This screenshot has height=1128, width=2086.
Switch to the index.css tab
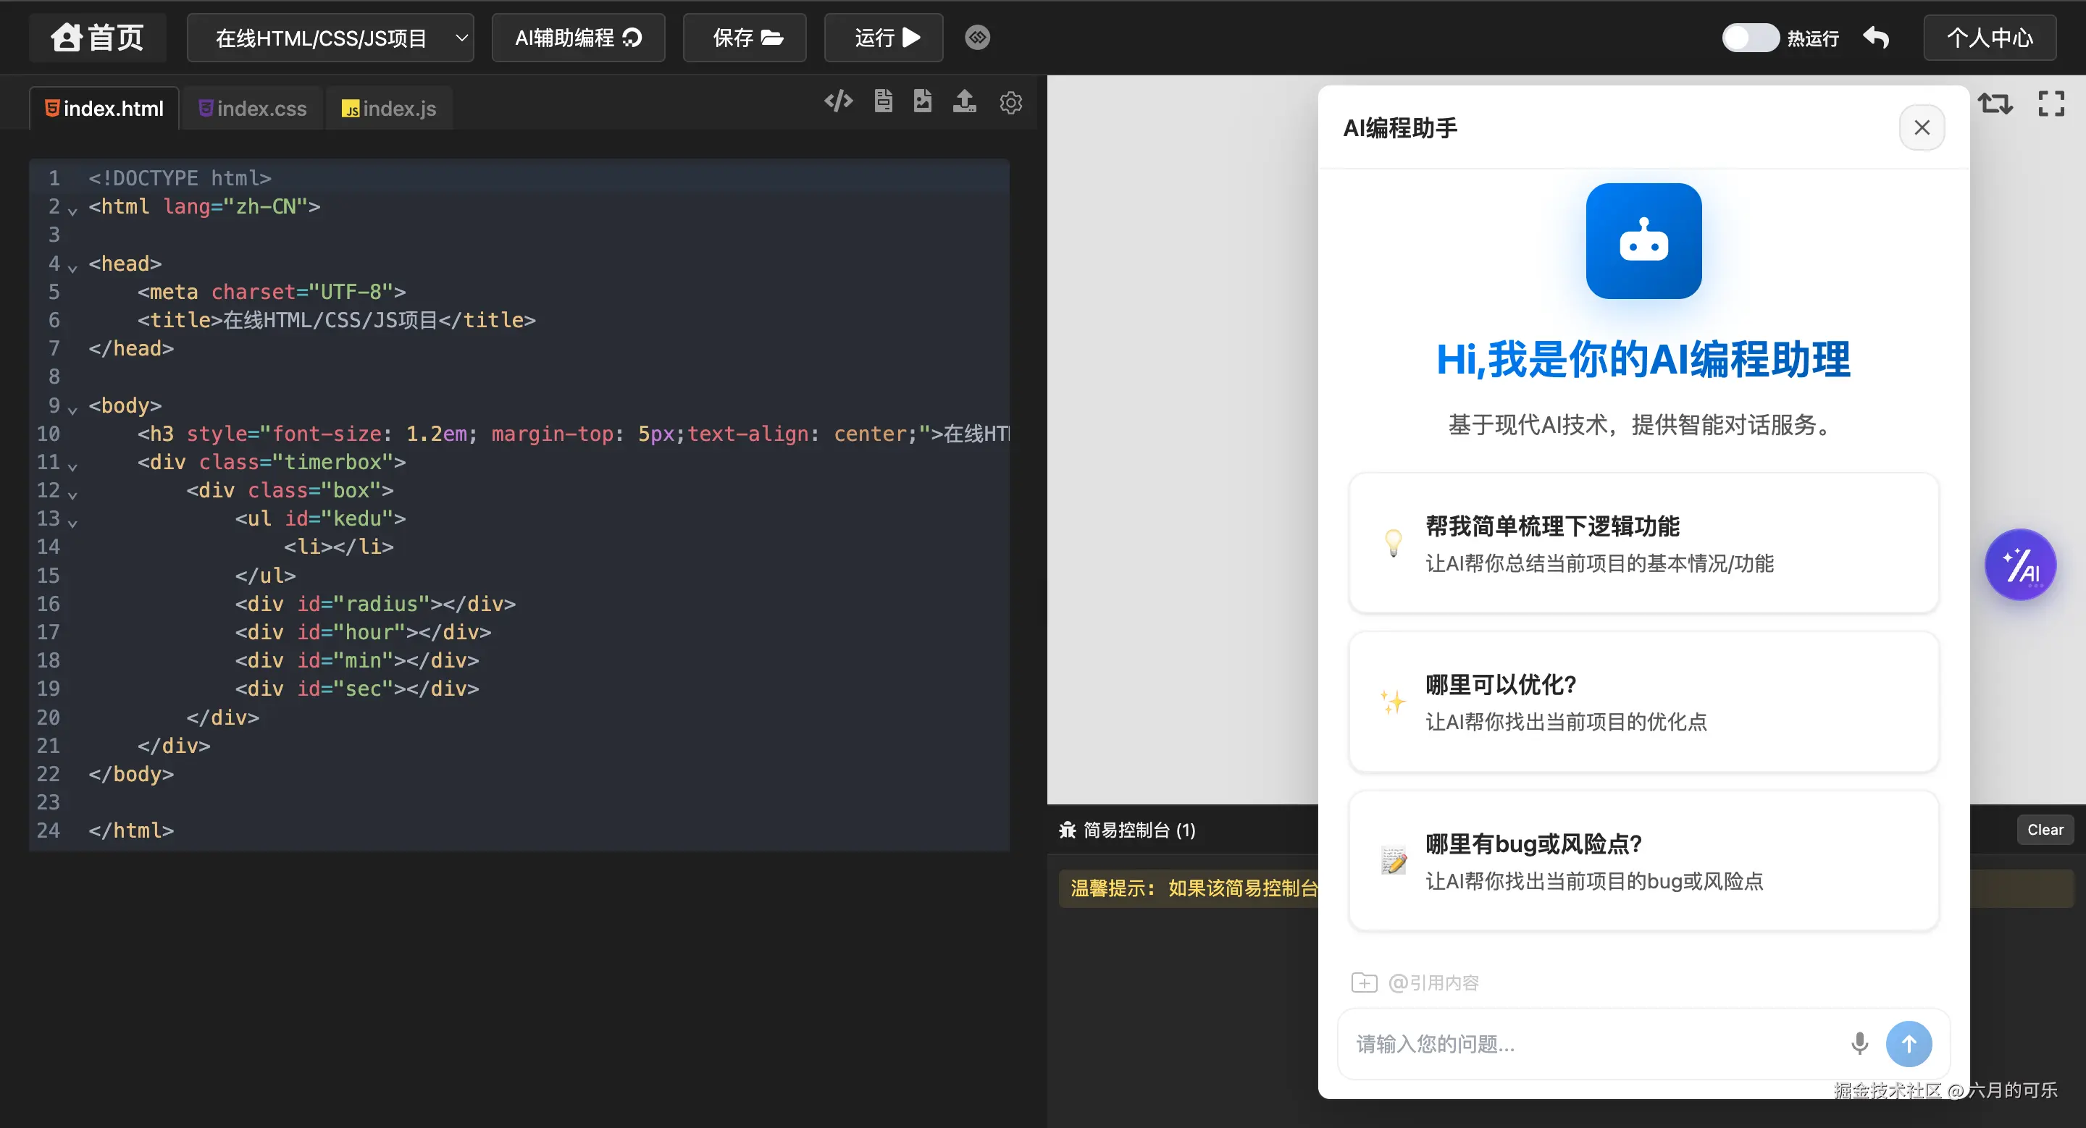(x=252, y=108)
